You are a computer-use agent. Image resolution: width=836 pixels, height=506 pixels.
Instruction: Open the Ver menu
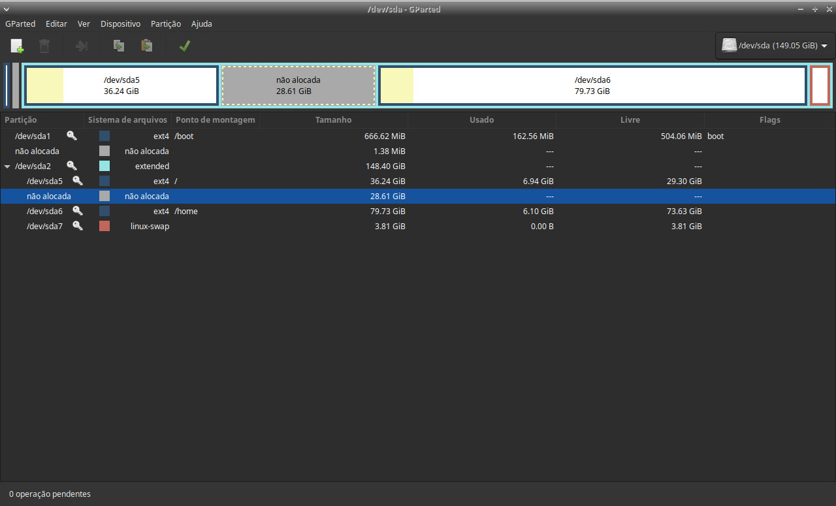coord(84,24)
